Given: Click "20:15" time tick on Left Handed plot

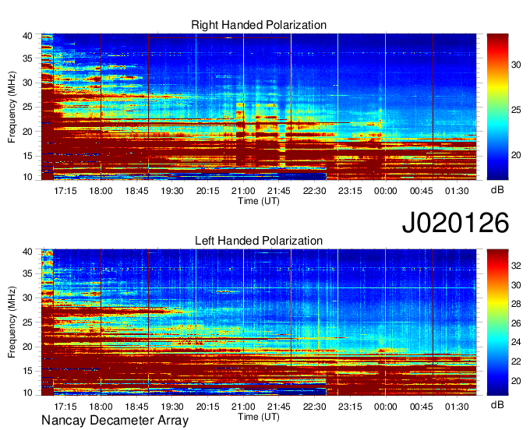Looking at the screenshot, I should click(207, 407).
